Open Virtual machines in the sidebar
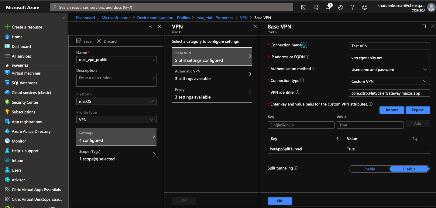The image size is (436, 208). pyautogui.click(x=26, y=73)
